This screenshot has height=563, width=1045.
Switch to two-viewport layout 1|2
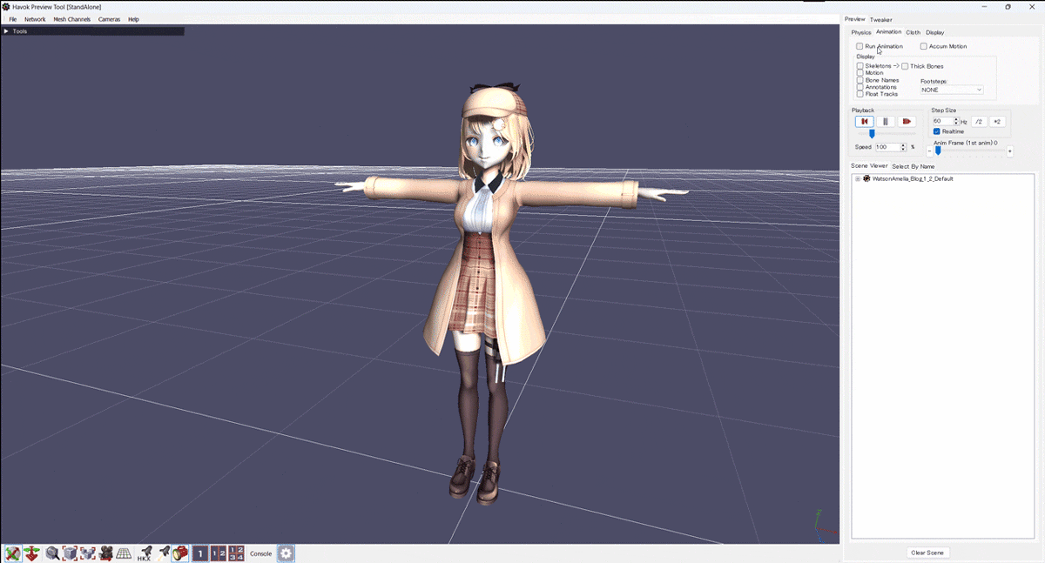pyautogui.click(x=218, y=553)
